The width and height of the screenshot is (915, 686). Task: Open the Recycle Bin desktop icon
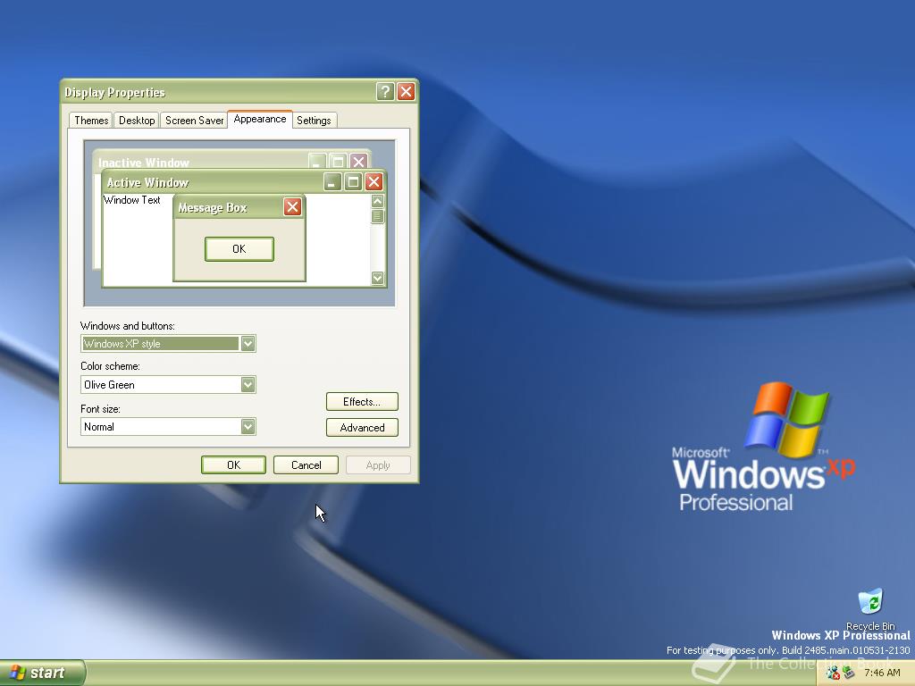(870, 609)
